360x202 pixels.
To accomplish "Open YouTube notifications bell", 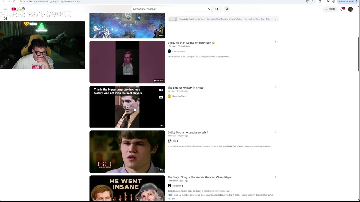I will (x=342, y=9).
